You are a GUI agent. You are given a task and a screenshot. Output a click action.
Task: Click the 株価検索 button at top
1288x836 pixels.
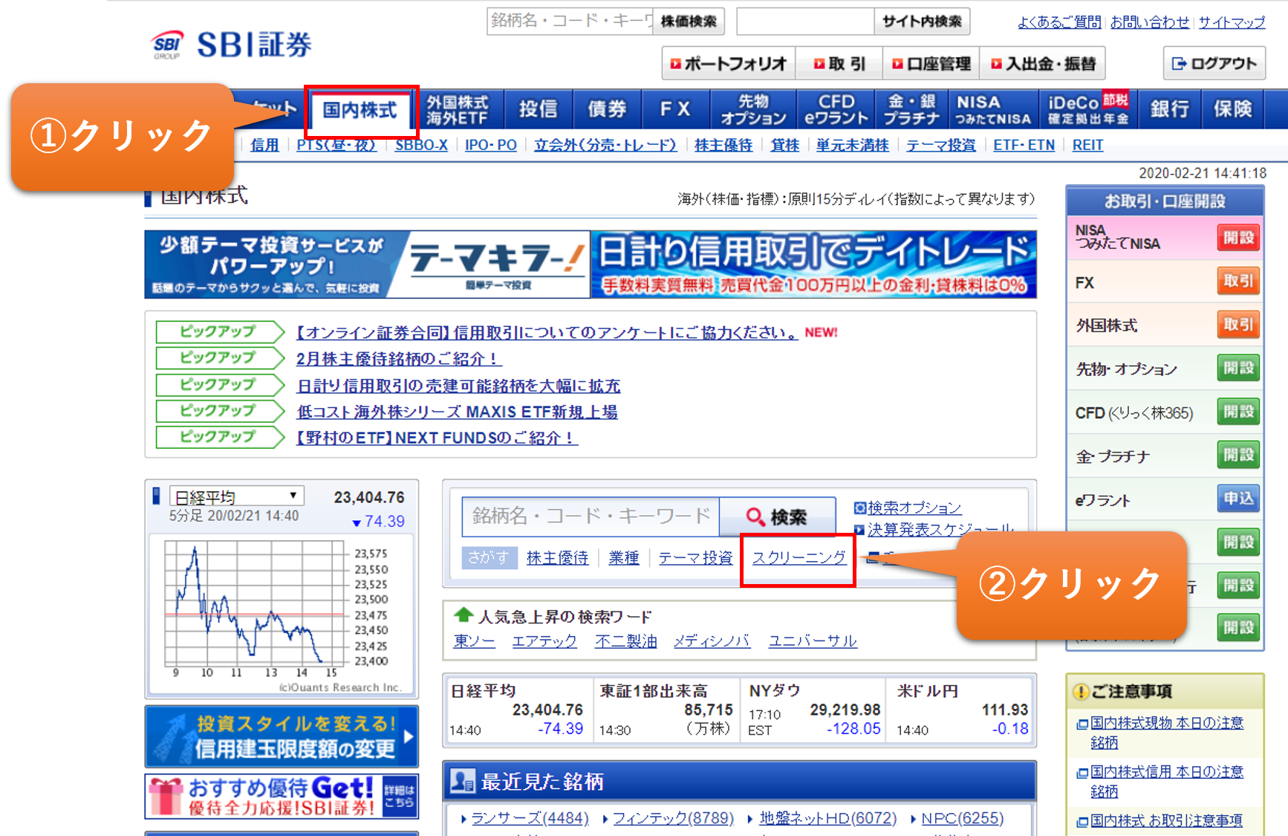click(689, 22)
